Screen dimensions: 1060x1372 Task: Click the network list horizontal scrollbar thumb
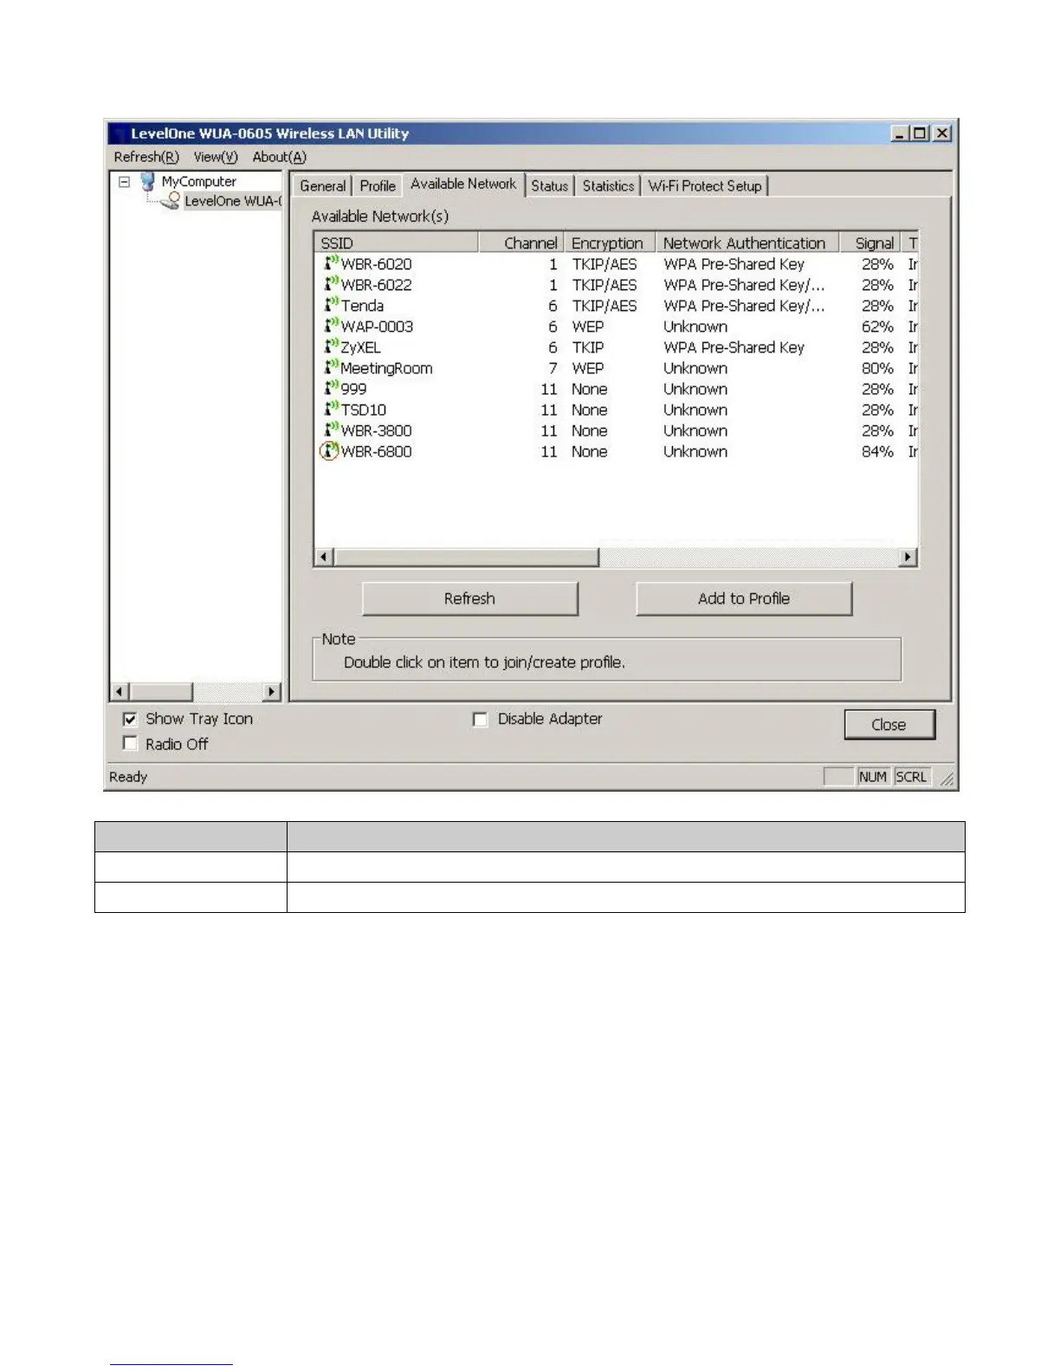(x=466, y=557)
